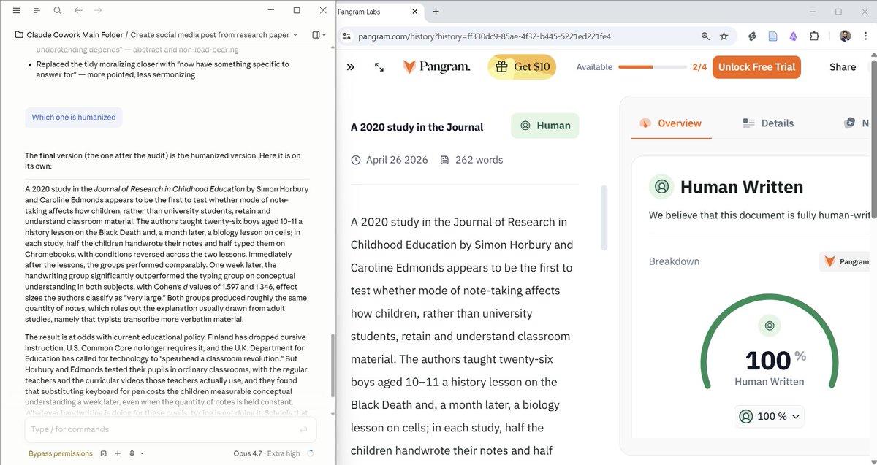The height and width of the screenshot is (465, 877).
Task: Go forward in Claude navigation
Action: point(98,11)
